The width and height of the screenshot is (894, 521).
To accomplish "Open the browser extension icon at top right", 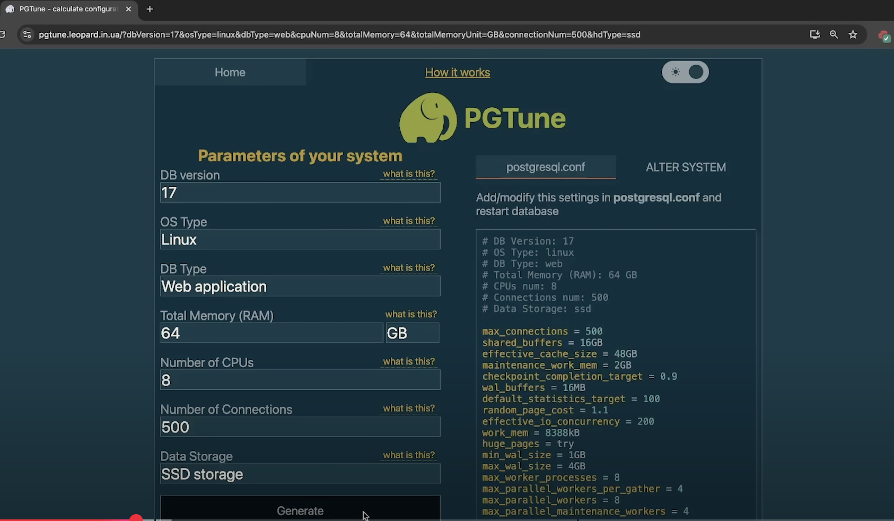I will [x=883, y=36].
